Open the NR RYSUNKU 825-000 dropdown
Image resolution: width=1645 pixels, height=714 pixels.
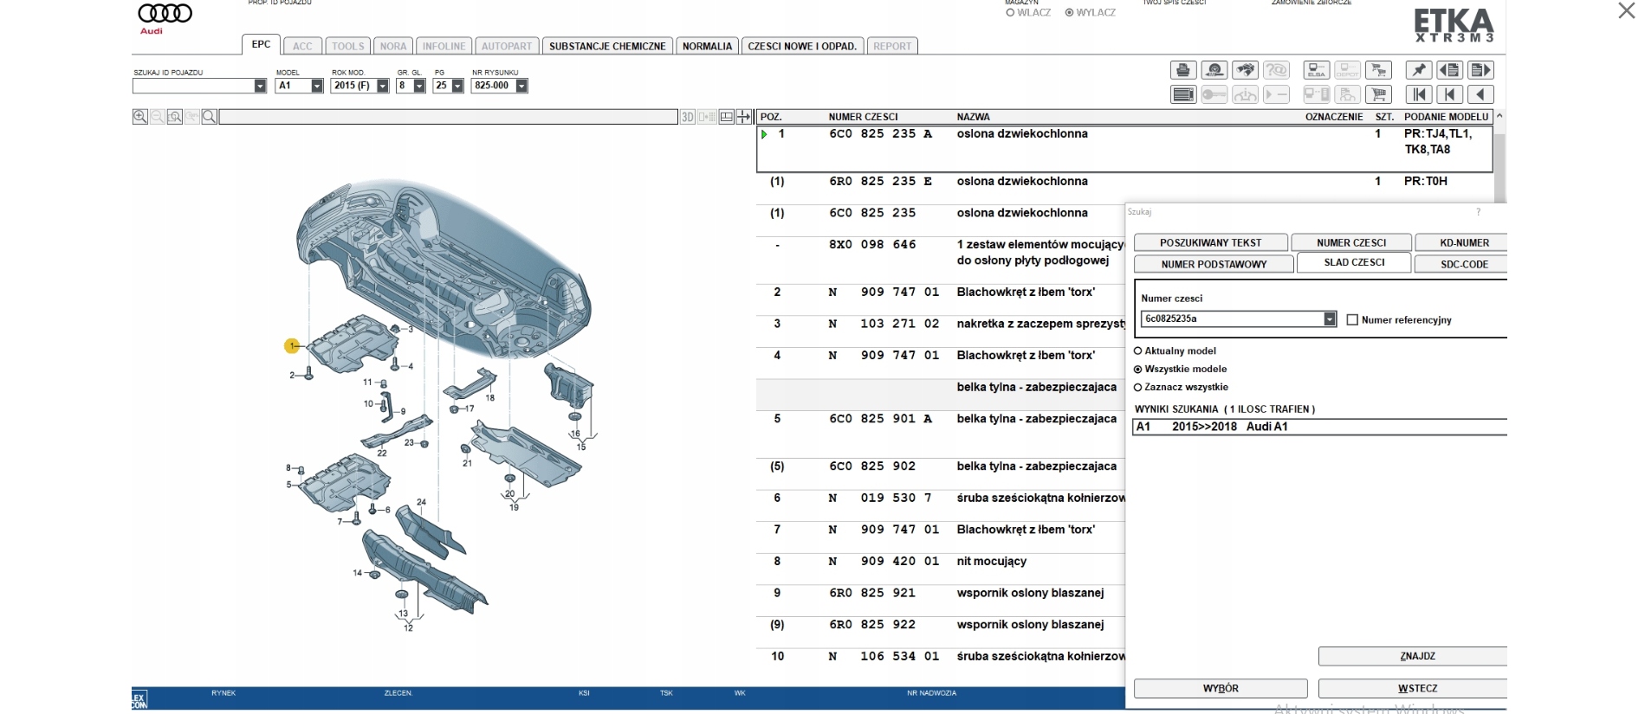click(x=521, y=86)
